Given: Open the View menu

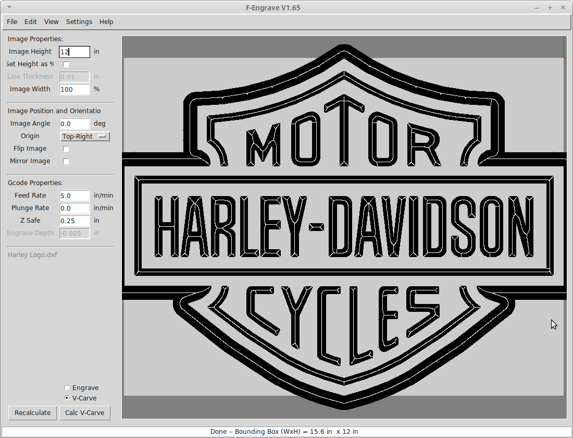Looking at the screenshot, I should tap(51, 21).
